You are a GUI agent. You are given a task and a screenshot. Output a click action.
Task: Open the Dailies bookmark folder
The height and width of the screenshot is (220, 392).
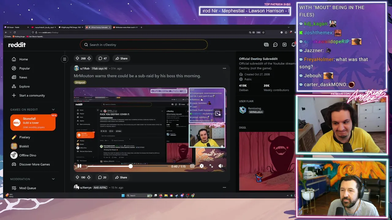click(8, 36)
